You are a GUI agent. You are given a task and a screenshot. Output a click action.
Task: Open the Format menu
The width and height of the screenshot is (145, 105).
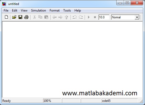[x=55, y=10]
